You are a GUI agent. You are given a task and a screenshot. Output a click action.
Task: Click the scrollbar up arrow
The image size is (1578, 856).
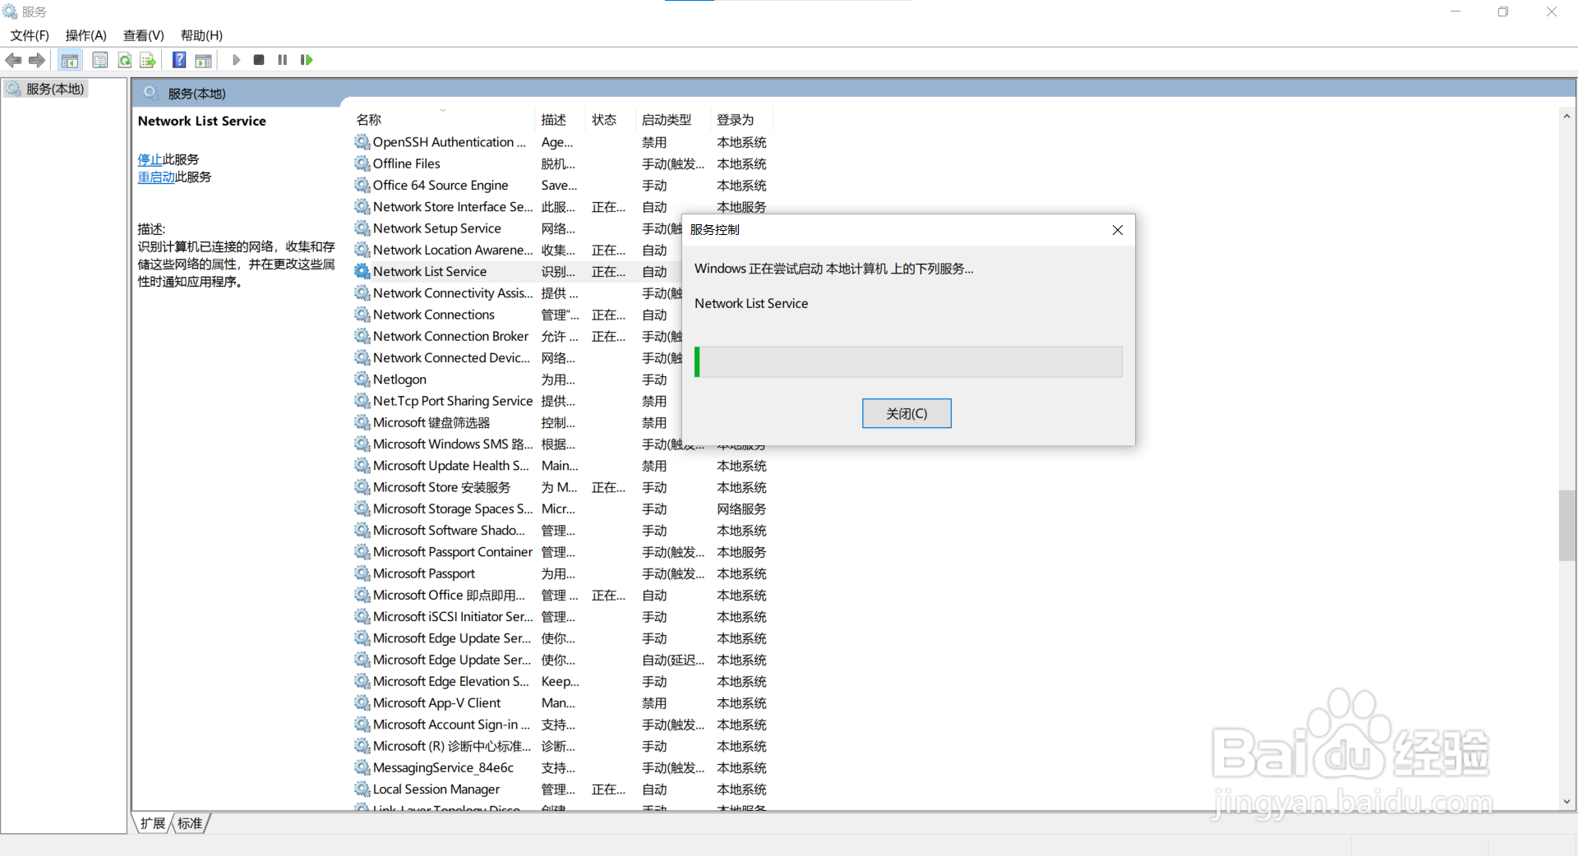pyautogui.click(x=1566, y=117)
